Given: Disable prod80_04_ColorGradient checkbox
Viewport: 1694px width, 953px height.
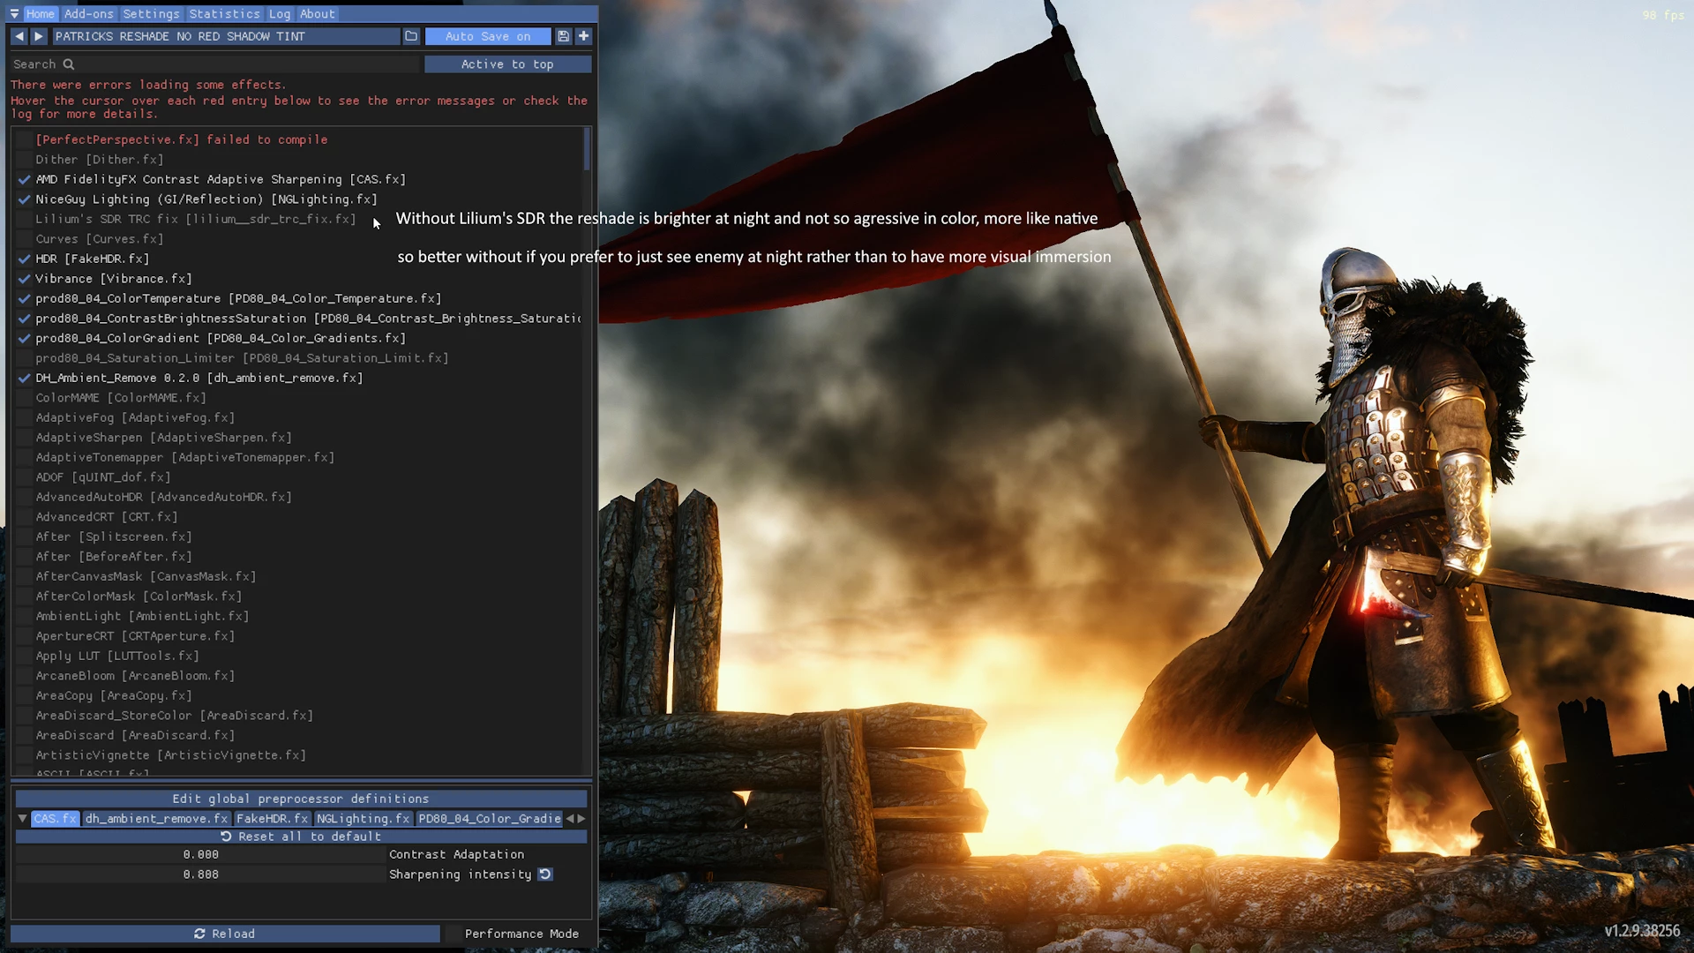Looking at the screenshot, I should coord(25,338).
